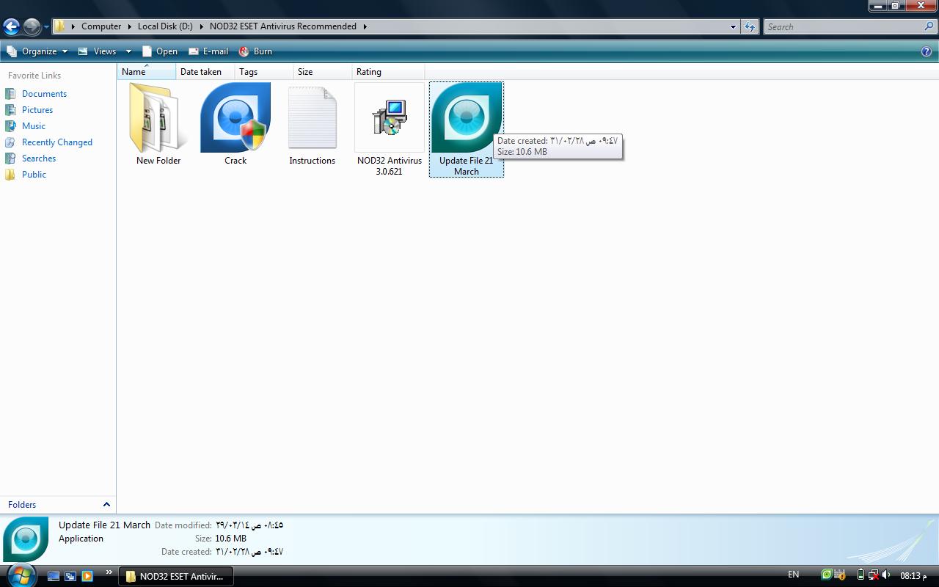The height and width of the screenshot is (587, 939).
Task: Show hidden quick launch items chevron
Action: tap(109, 572)
